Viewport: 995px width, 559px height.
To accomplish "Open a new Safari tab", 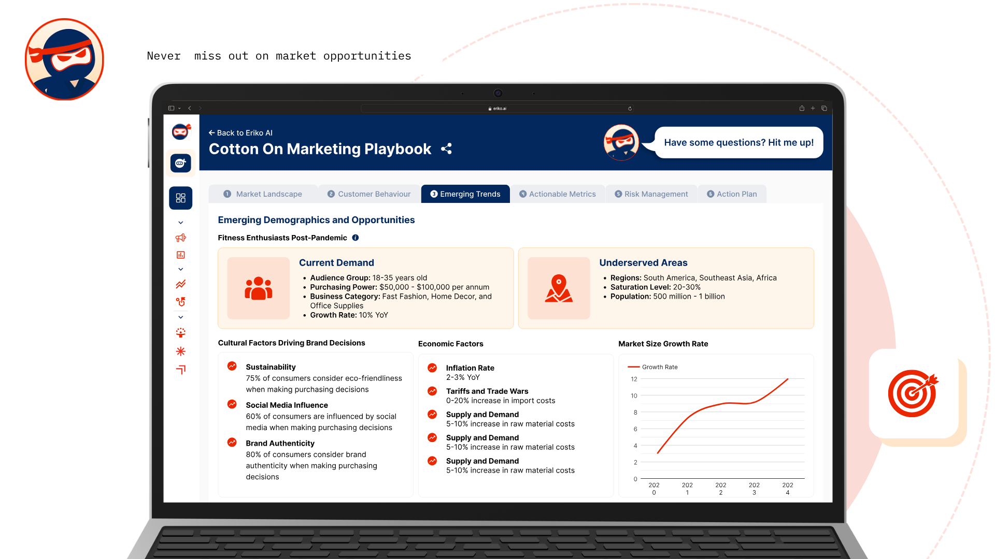I will (813, 108).
